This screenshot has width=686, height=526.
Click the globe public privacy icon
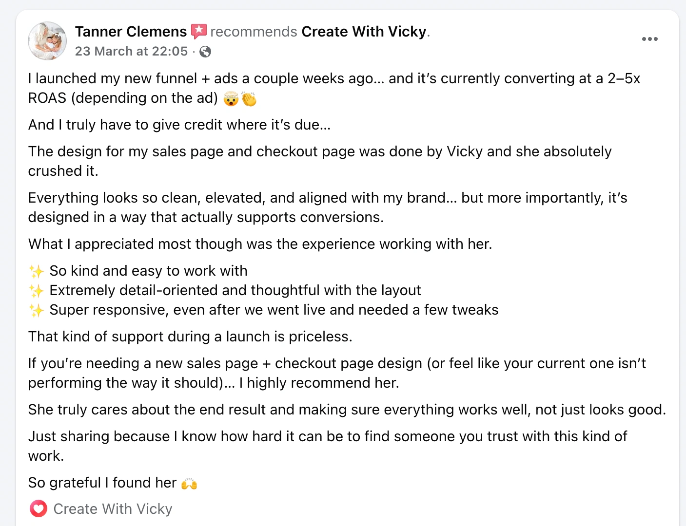click(x=205, y=52)
